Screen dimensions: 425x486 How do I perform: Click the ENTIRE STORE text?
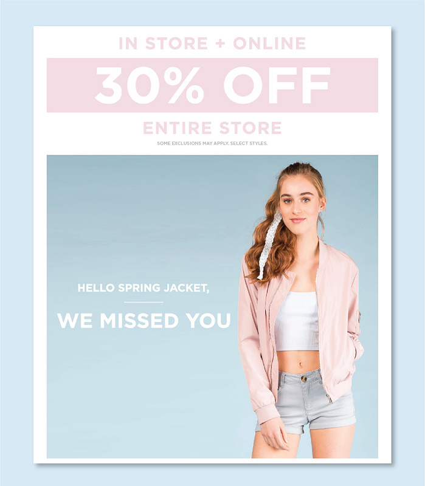click(x=212, y=128)
